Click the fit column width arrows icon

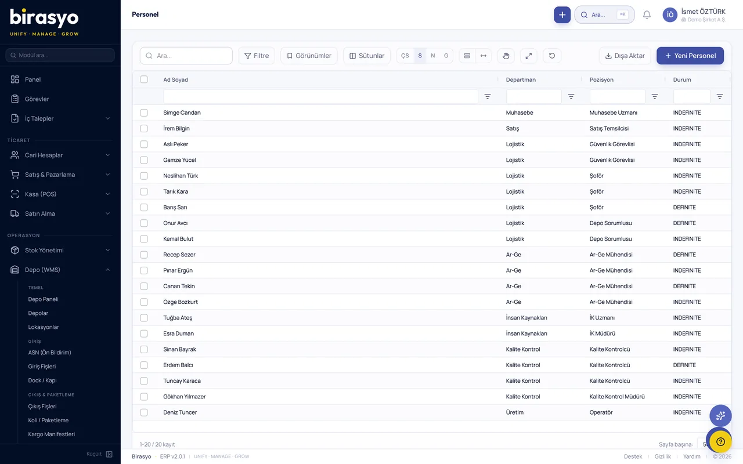tap(484, 56)
